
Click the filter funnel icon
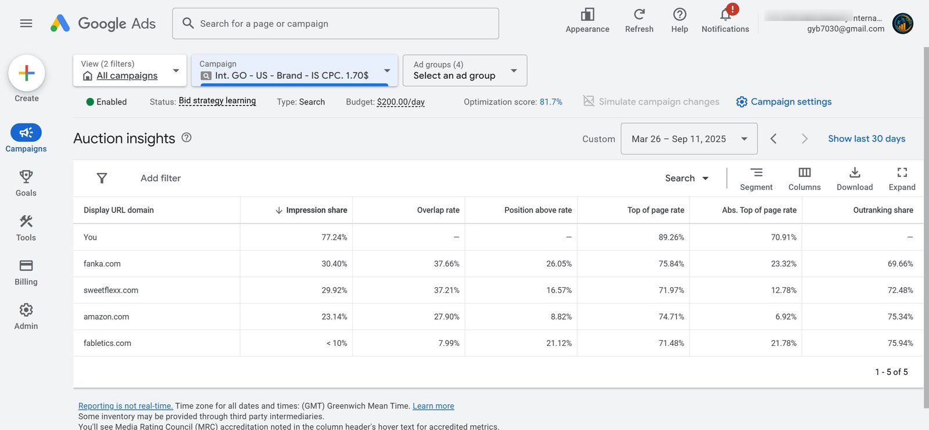pos(102,178)
